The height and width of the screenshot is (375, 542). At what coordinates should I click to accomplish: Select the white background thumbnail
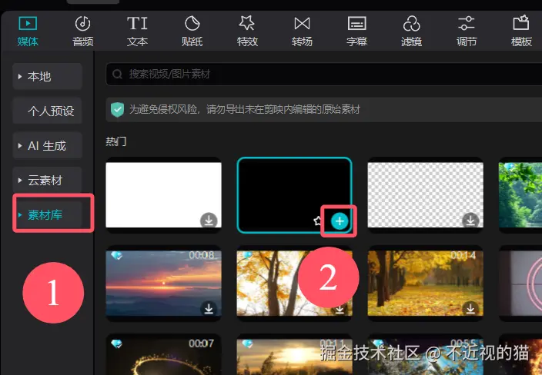(x=163, y=195)
